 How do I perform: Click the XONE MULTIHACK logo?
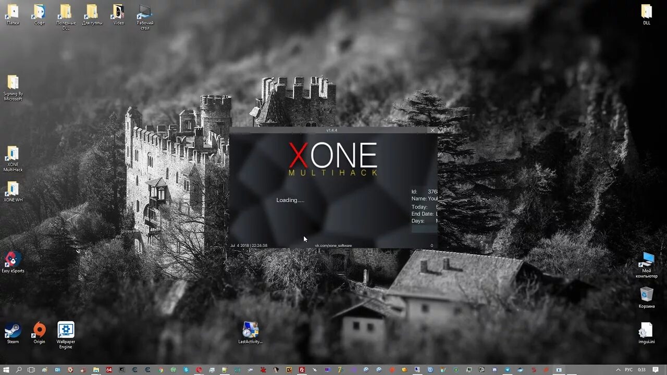tap(333, 158)
